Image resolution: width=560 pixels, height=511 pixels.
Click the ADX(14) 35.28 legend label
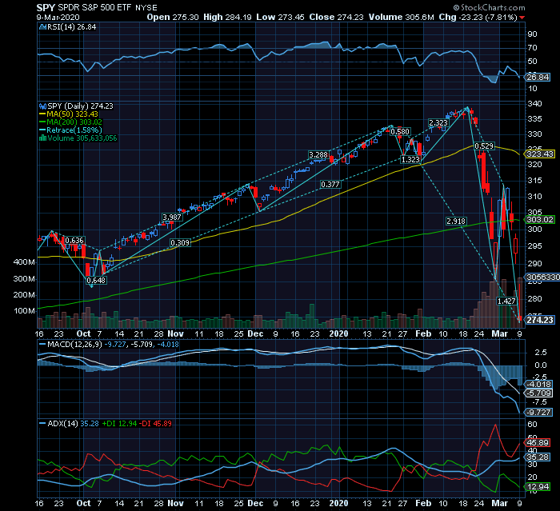73,424
